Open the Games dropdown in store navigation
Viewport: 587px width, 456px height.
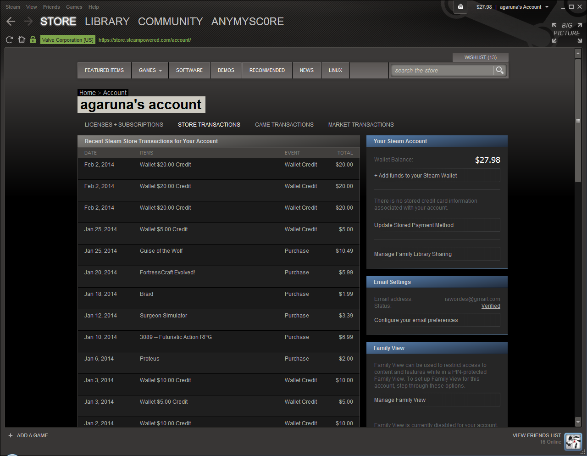coord(150,70)
